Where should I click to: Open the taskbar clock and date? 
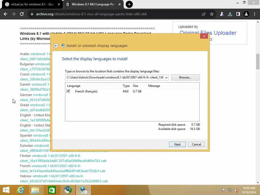point(249,190)
